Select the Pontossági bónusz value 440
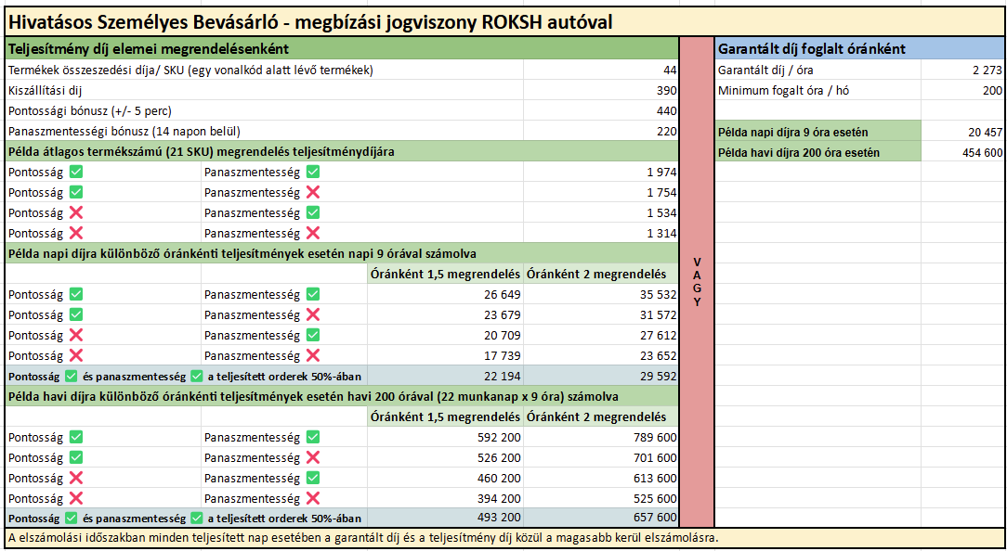1007x551 pixels. coord(666,111)
